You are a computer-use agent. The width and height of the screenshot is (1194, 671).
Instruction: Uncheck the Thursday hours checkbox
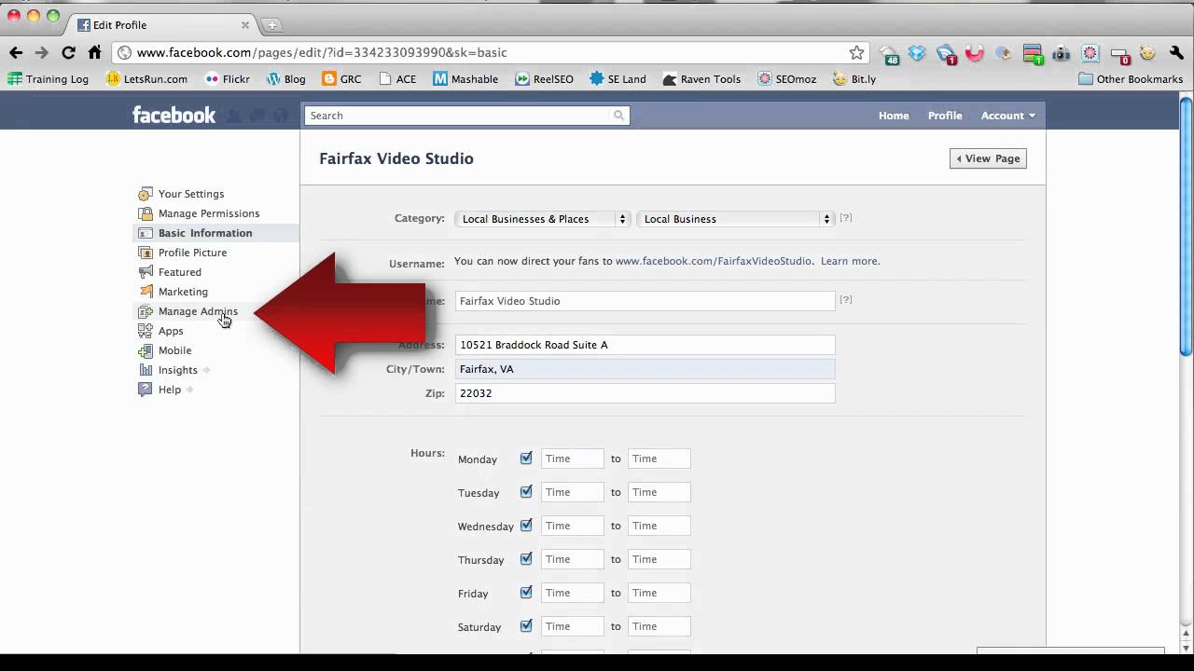click(526, 558)
